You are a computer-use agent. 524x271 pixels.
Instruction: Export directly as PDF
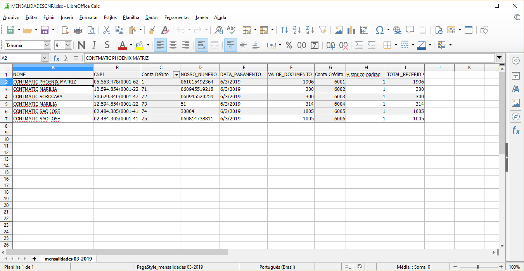coord(65,30)
